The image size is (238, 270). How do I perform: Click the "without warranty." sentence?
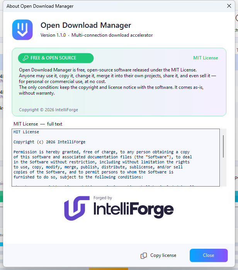coord(37,93)
